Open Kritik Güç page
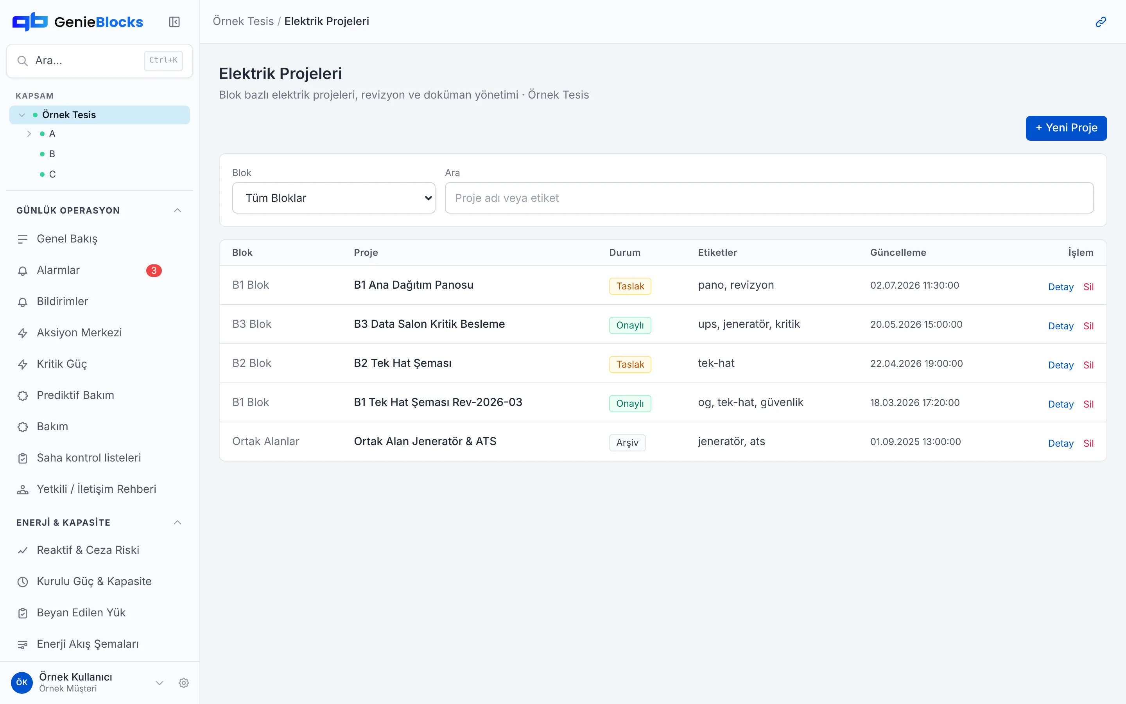The image size is (1126, 704). click(x=99, y=364)
